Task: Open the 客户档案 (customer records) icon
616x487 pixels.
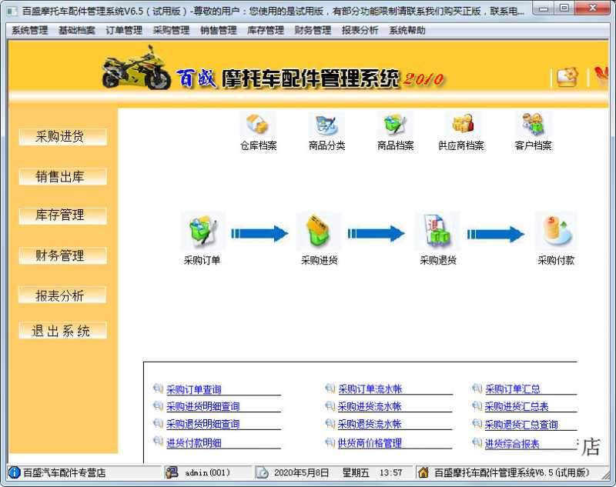Action: coord(534,127)
